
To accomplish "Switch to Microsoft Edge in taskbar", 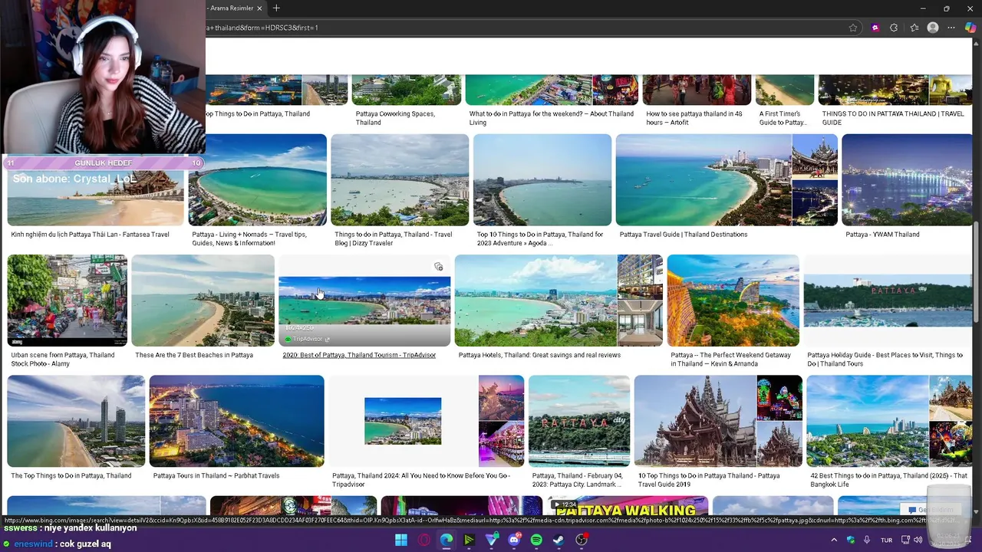I will 447,540.
